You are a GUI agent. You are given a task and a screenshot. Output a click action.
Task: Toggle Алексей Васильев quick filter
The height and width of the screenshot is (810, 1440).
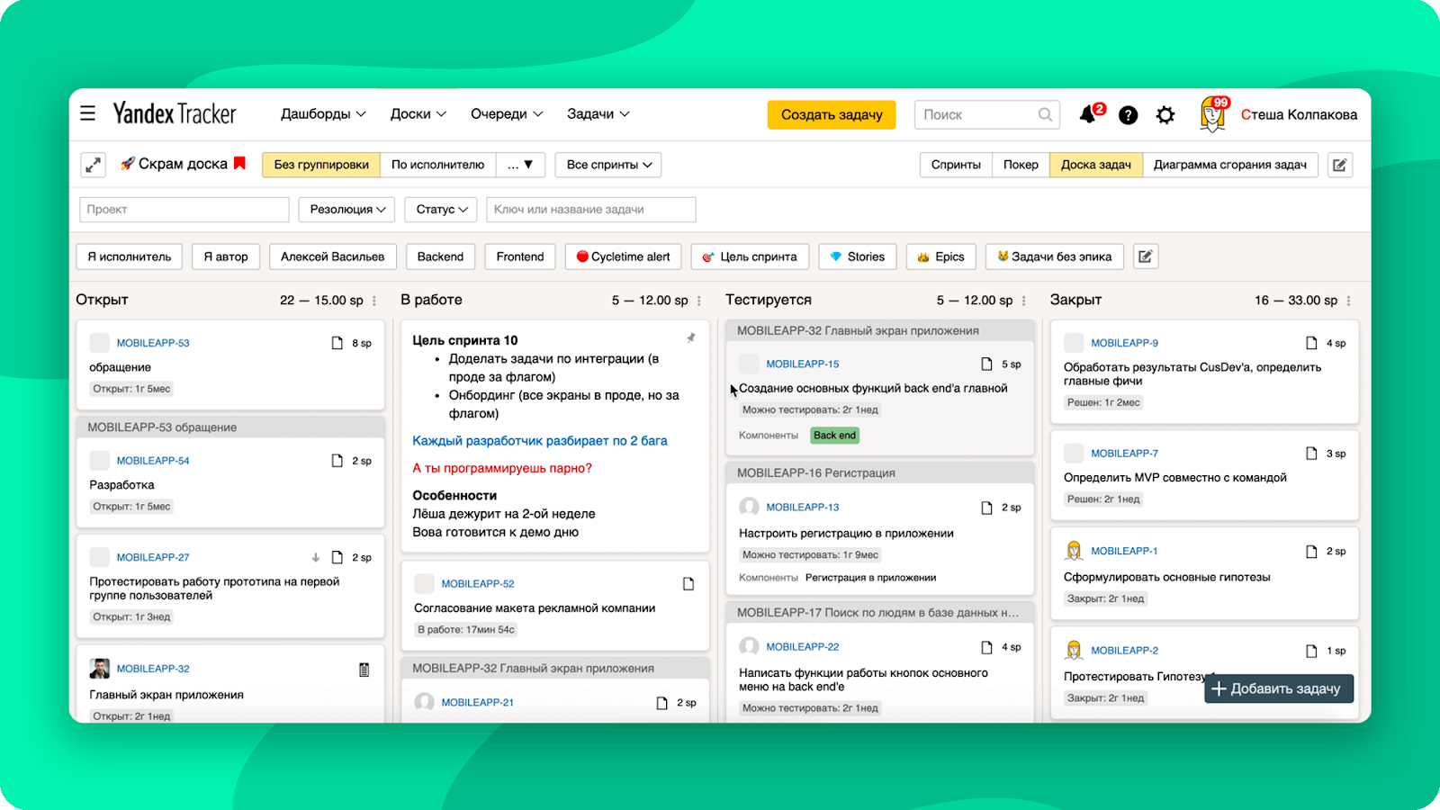pyautogui.click(x=332, y=256)
